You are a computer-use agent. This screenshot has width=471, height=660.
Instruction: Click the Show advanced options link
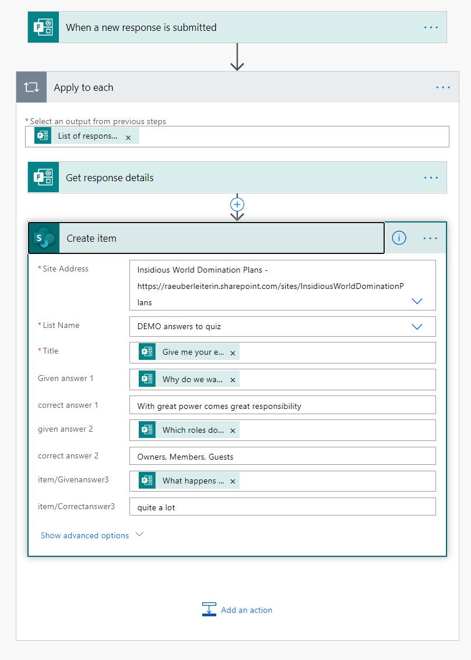(85, 535)
